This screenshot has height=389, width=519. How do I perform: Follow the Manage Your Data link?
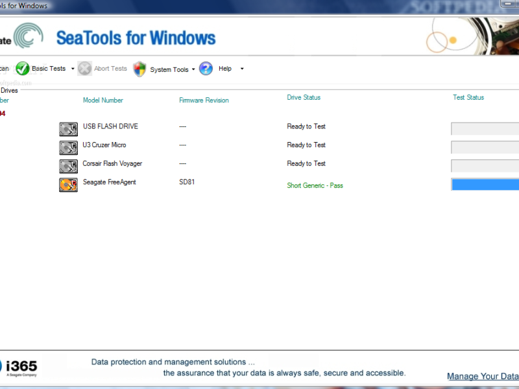coord(483,376)
